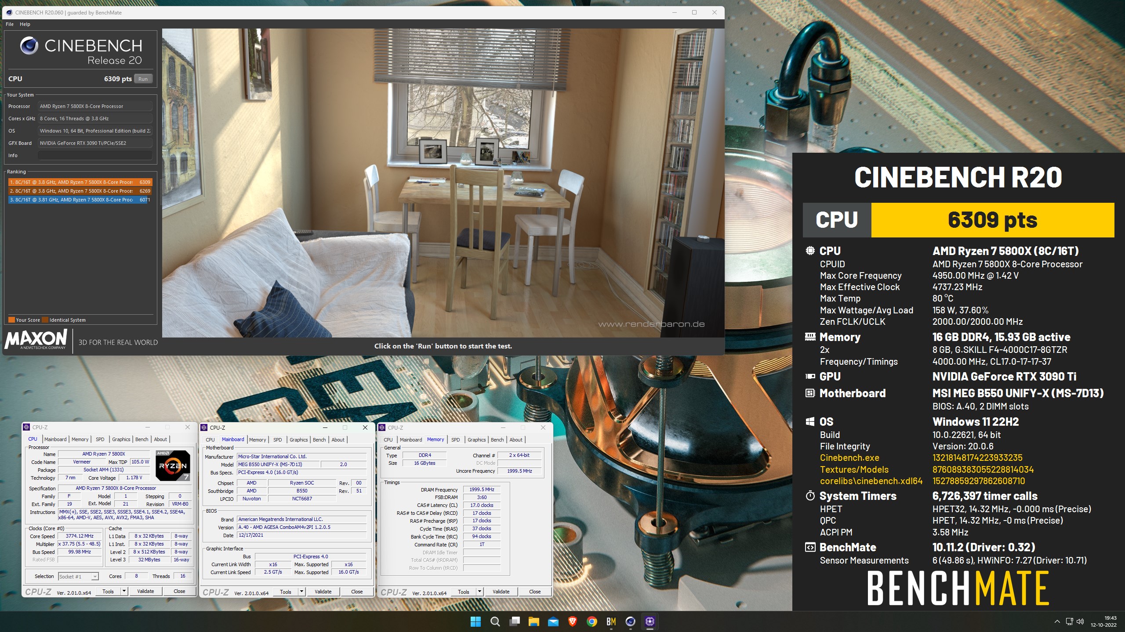The height and width of the screenshot is (632, 1125).
Task: Switch to SPD tab in first CPU-Z
Action: click(x=100, y=439)
